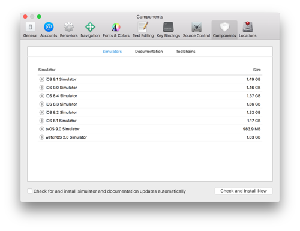The image size is (300, 231).
Task: Select the watchOS 2.0 Simulator row label
Action: coord(66,137)
